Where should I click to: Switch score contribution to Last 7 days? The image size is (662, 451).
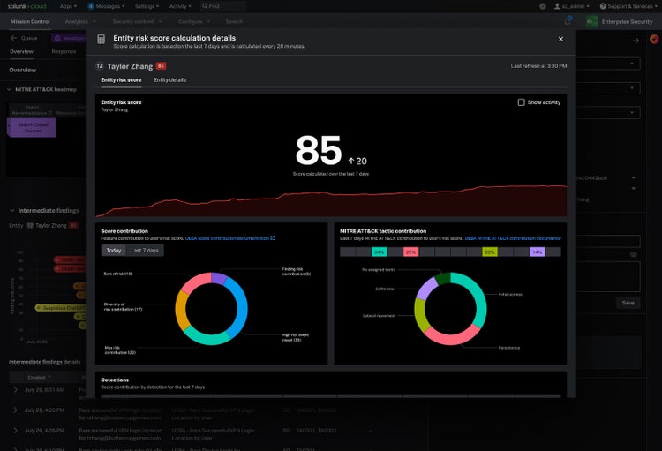[145, 251]
